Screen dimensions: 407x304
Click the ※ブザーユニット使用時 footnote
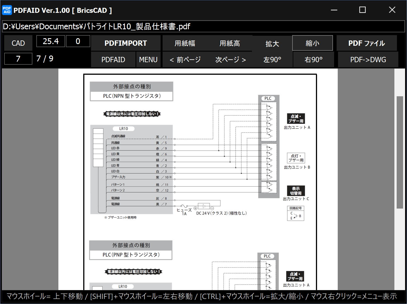point(120,218)
